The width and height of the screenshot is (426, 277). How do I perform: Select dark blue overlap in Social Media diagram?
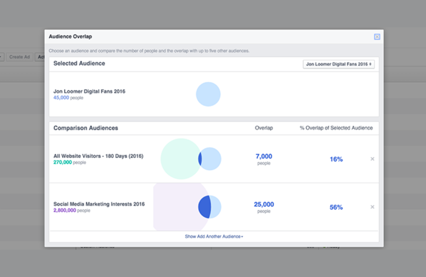pos(204,207)
